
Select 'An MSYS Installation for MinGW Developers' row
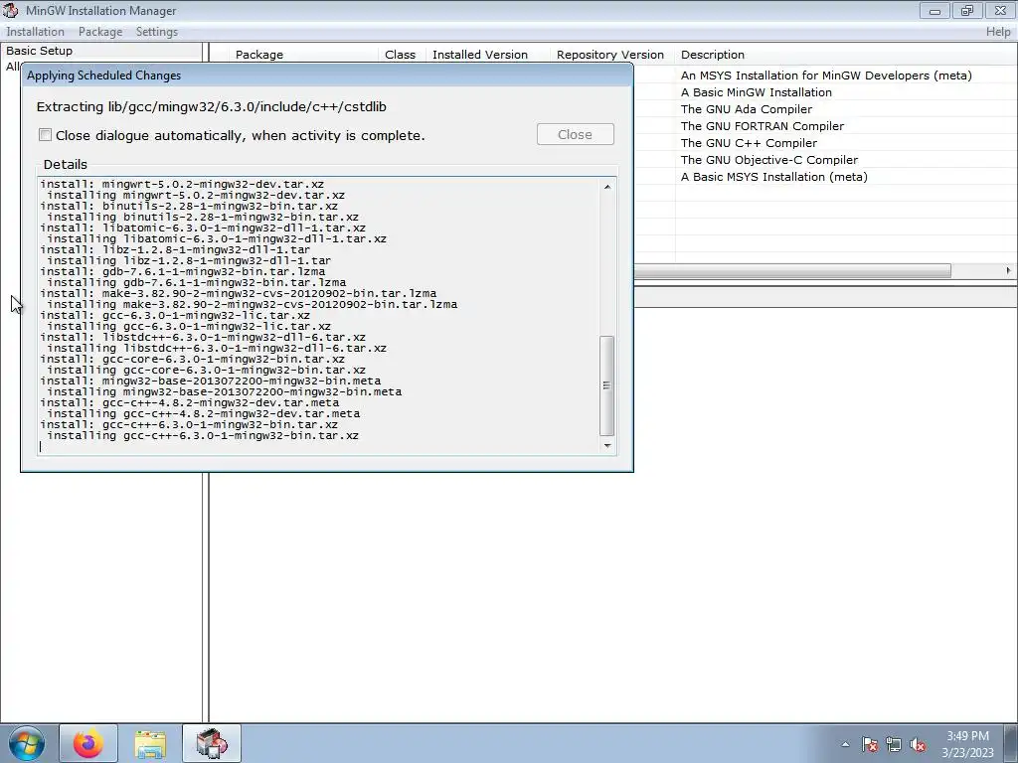click(826, 76)
